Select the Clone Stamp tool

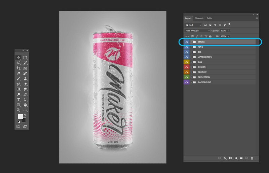pos(25,79)
